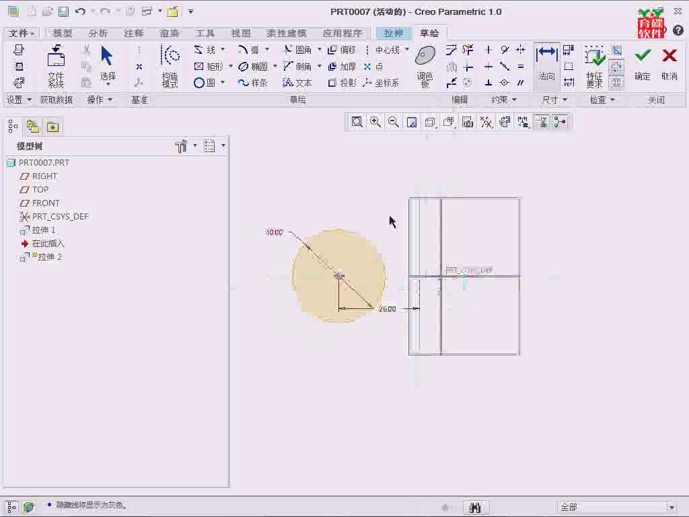Click the Refit view icon
Screen dimensions: 689x517
click(357, 122)
